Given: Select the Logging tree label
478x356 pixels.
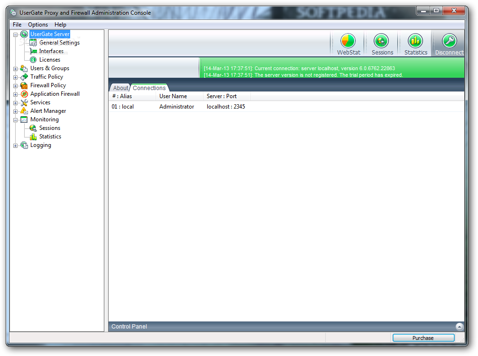Looking at the screenshot, I should coord(41,145).
